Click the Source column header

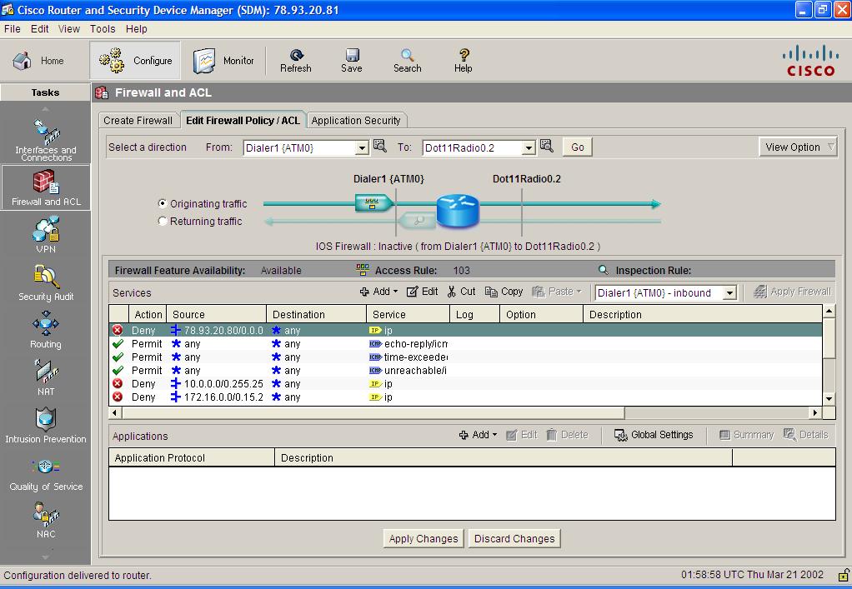pos(216,314)
